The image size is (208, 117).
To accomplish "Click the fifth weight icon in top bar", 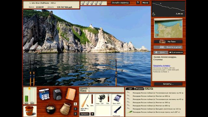I will tap(100, 3).
